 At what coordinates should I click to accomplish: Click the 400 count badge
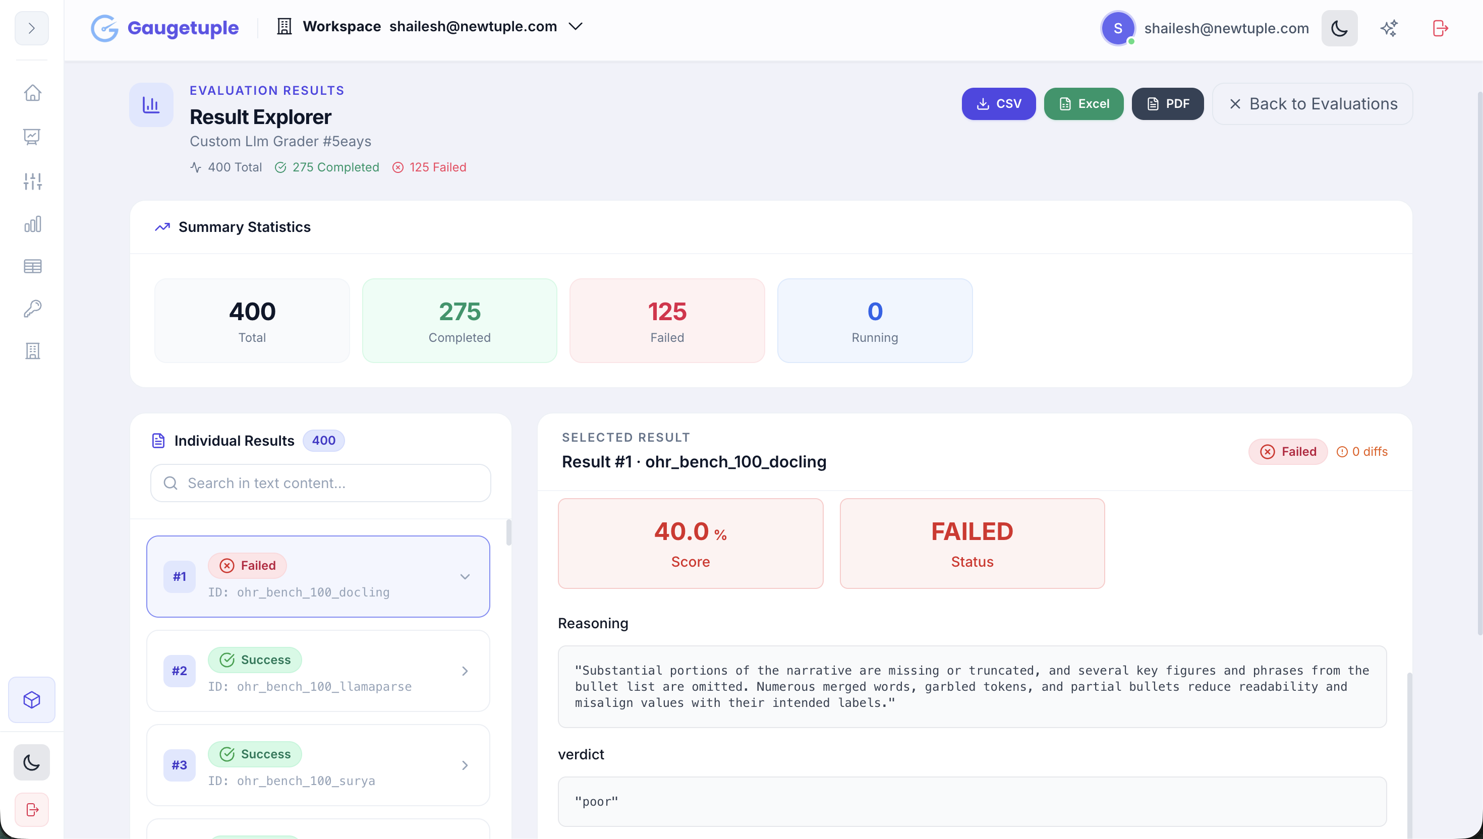coord(323,441)
